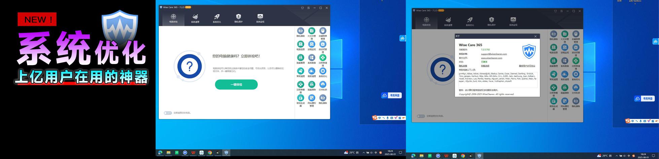Open Microsoft Edge on left screenshot's taskbar

tap(160, 153)
